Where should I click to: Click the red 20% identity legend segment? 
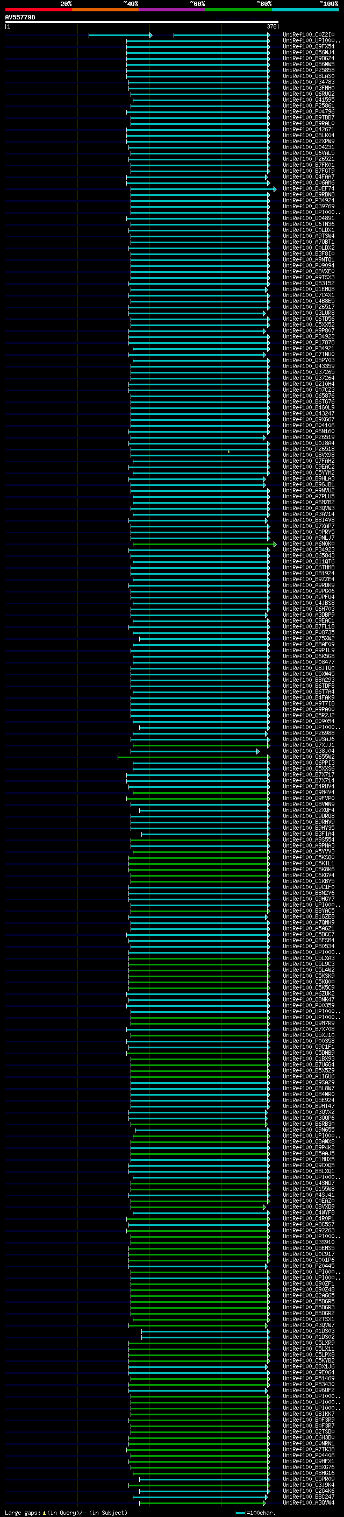tap(39, 10)
